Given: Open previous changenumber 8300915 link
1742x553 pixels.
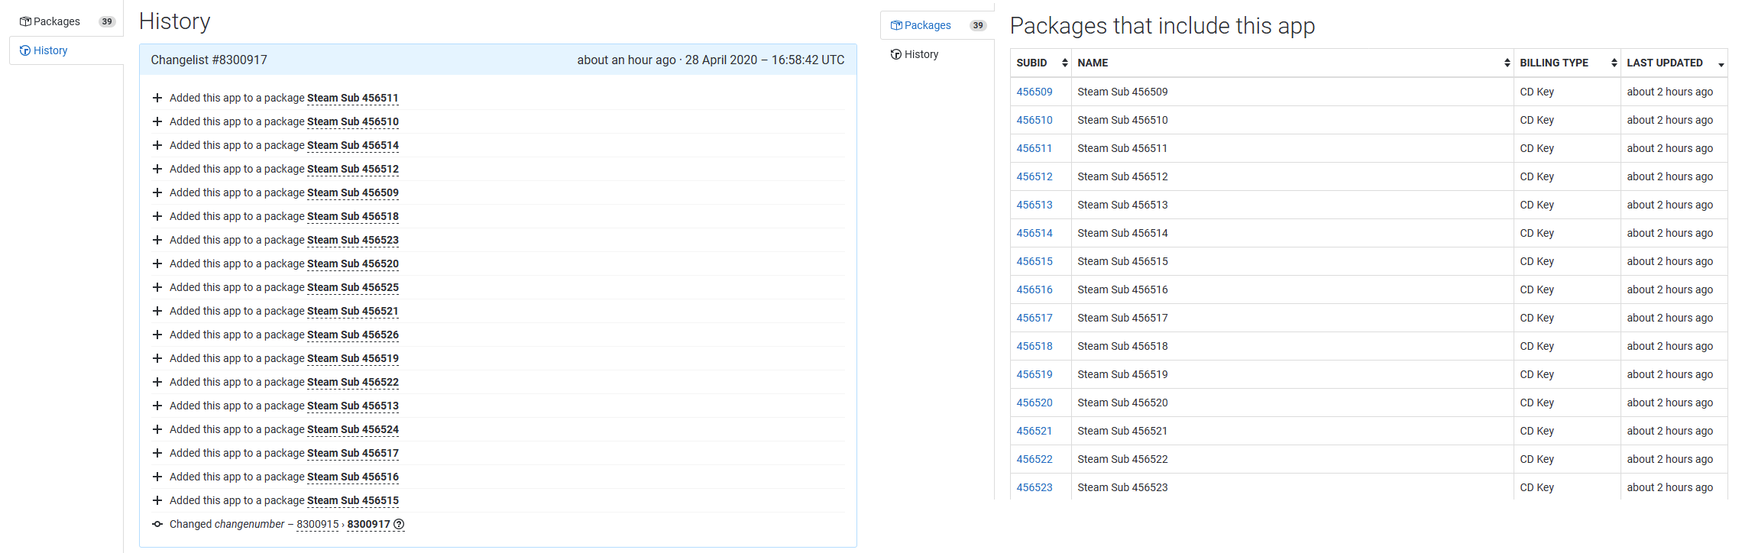Looking at the screenshot, I should (318, 524).
